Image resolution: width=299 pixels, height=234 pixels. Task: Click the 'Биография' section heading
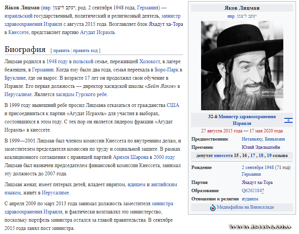(25, 49)
